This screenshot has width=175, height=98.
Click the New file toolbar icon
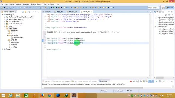click(x=2, y=8)
